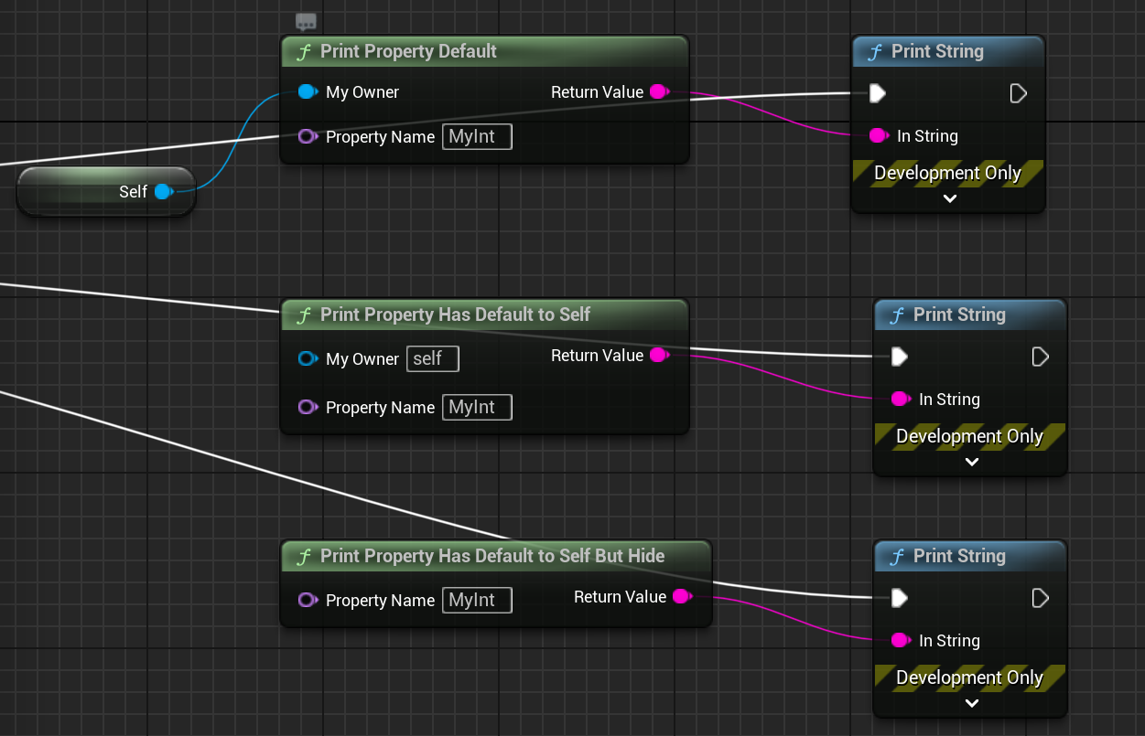Expand the bottom Print String advanced chevron
Image resolution: width=1145 pixels, height=736 pixels.
971,703
